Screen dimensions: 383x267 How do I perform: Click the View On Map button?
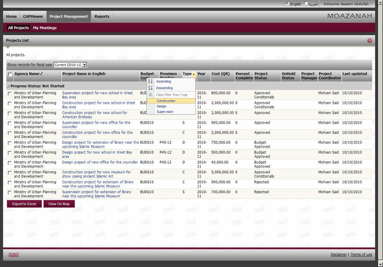point(59,204)
